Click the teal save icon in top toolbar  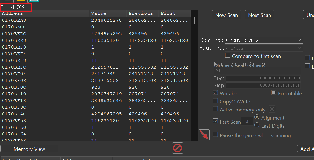(x=34, y=1)
